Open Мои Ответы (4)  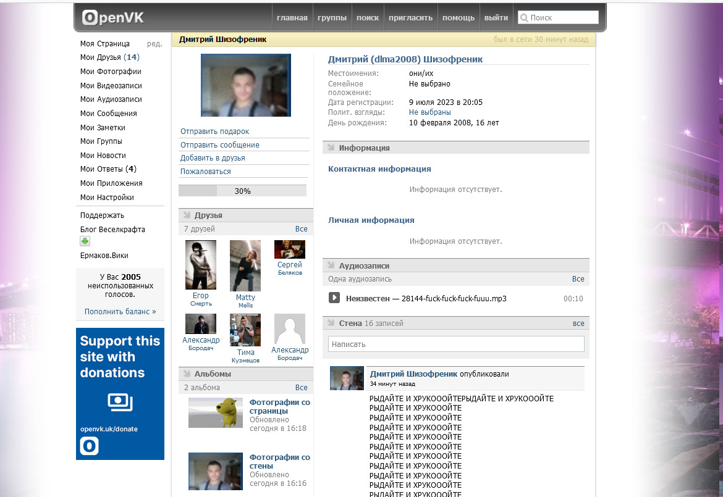pyautogui.click(x=108, y=169)
